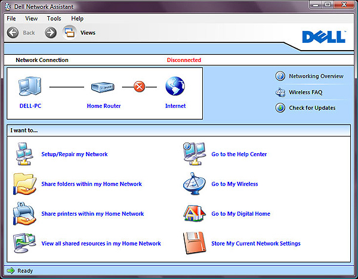Click the green Ready arrow icon
The width and height of the screenshot is (358, 279).
[x=11, y=271]
